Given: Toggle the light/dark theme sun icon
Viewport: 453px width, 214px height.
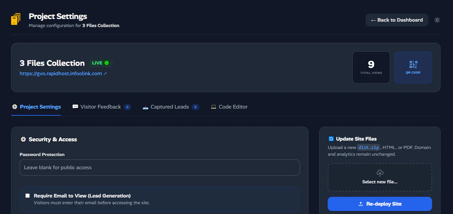Looking at the screenshot, I should pos(437,20).
